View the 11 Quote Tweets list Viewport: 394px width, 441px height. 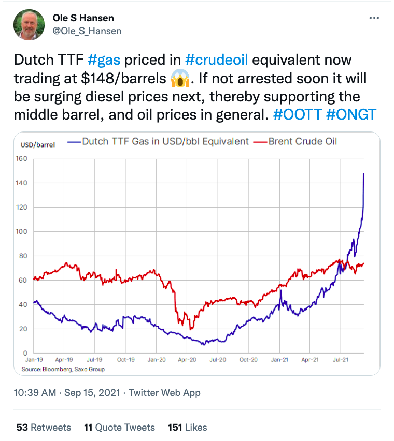pos(119,427)
